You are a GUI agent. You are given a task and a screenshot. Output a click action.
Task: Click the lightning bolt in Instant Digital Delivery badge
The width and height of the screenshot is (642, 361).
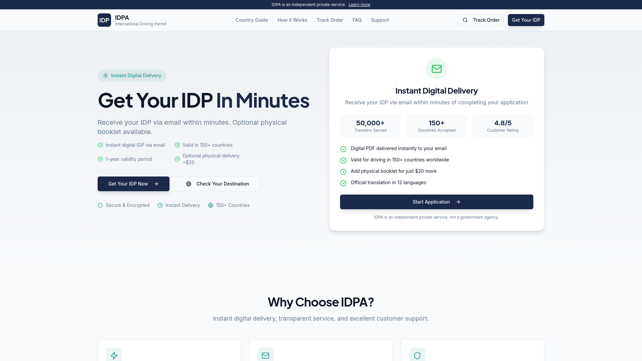click(x=106, y=76)
